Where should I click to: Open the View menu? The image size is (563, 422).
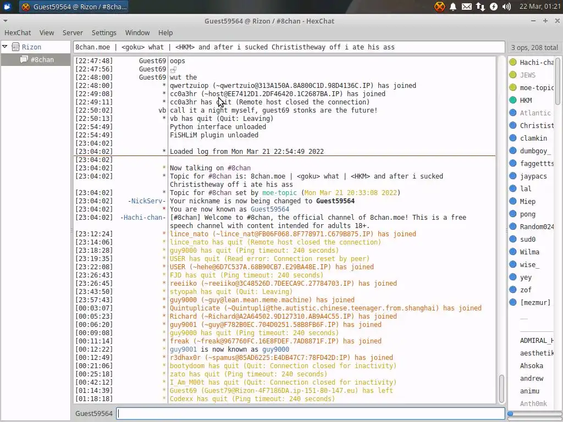(47, 32)
